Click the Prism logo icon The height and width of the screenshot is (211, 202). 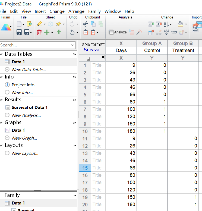(6, 27)
